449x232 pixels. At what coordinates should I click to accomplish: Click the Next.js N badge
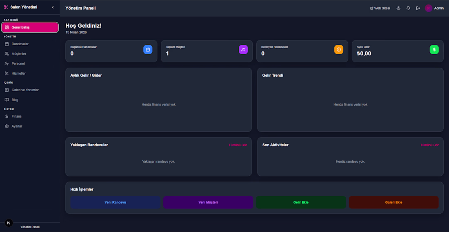9,223
